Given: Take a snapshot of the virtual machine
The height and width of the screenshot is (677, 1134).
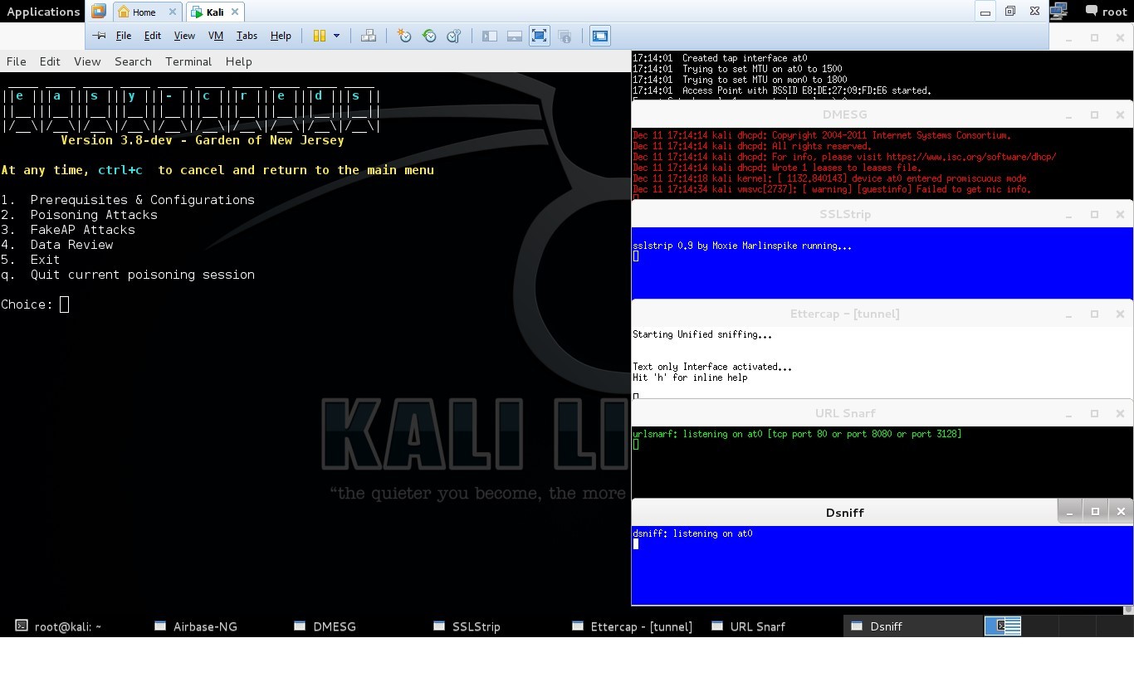Looking at the screenshot, I should pyautogui.click(x=404, y=36).
